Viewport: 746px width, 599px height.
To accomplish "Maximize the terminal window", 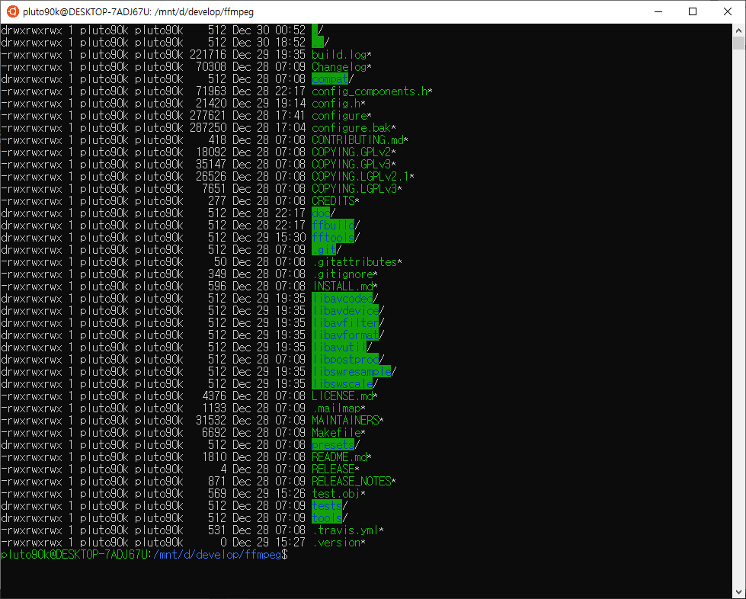I will pyautogui.click(x=693, y=11).
